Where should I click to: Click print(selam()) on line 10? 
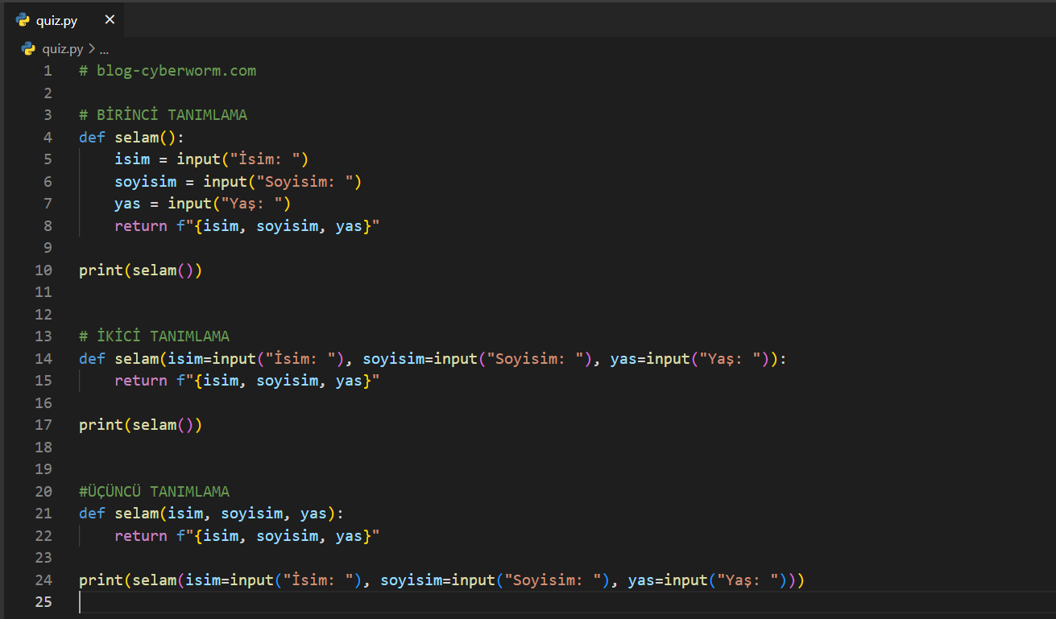click(140, 270)
